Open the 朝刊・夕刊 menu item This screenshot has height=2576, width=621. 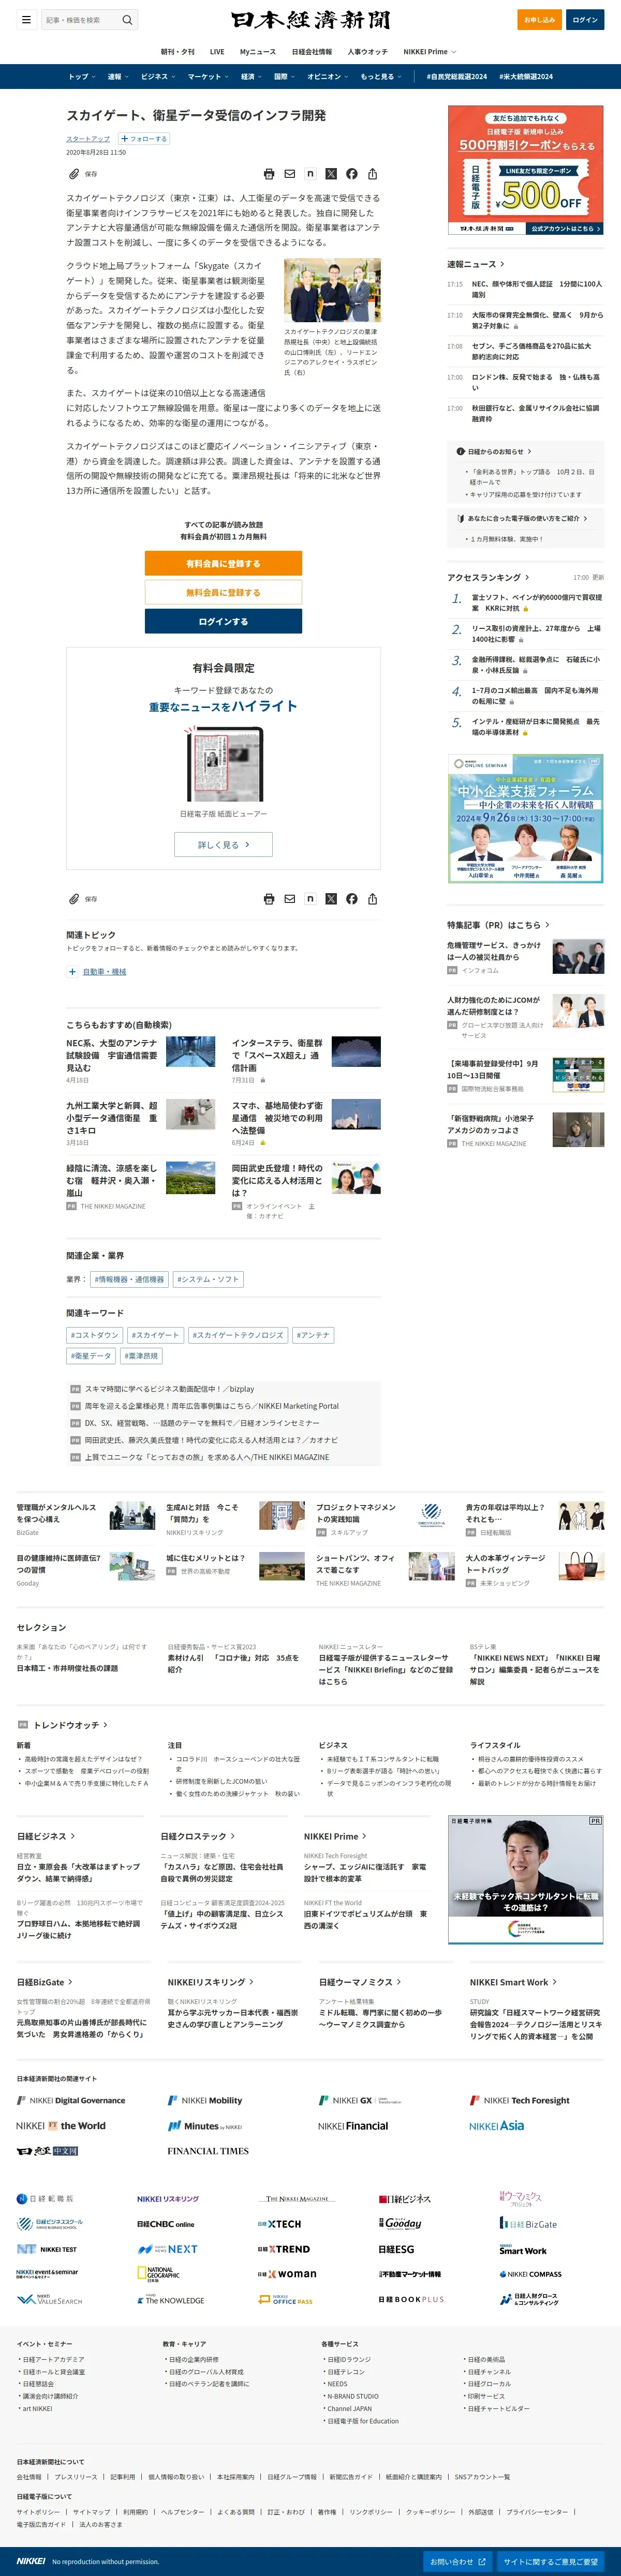[178, 52]
